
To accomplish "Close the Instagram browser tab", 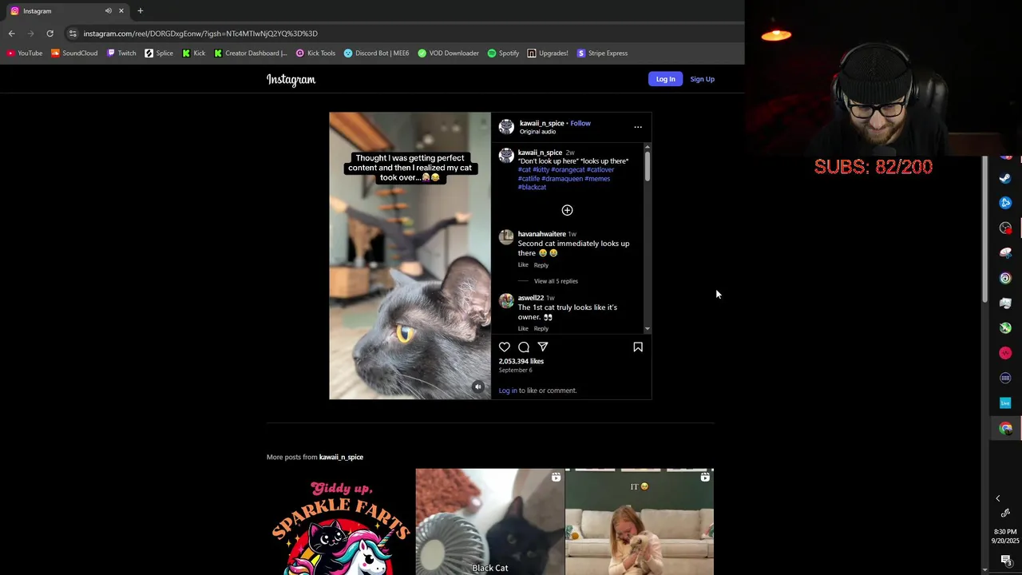I will [121, 11].
